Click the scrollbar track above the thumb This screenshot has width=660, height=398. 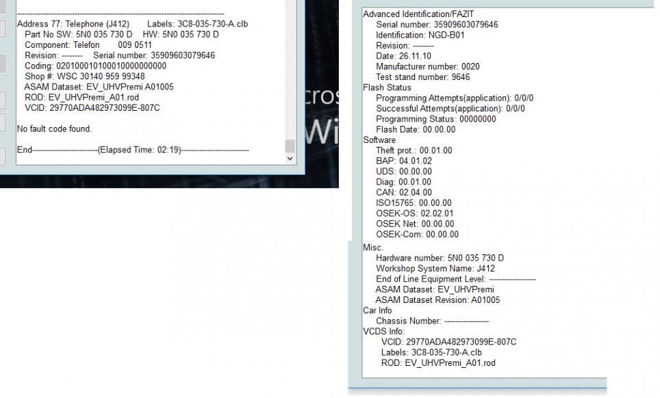click(290, 68)
